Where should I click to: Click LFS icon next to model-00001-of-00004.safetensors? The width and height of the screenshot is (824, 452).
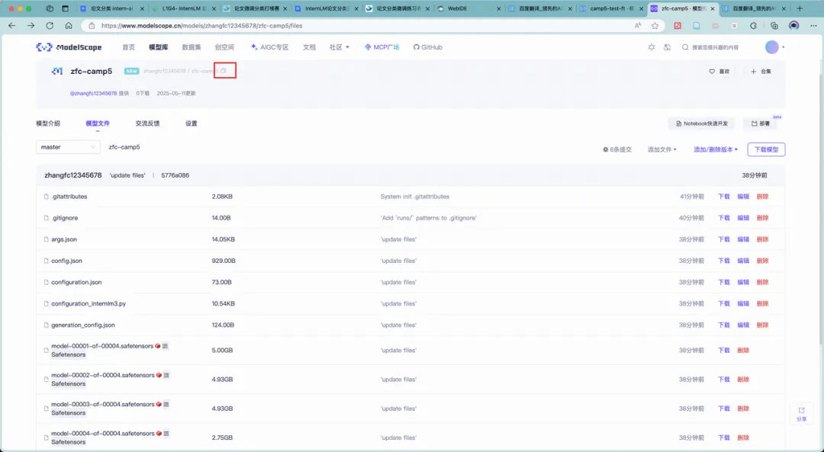[158, 346]
